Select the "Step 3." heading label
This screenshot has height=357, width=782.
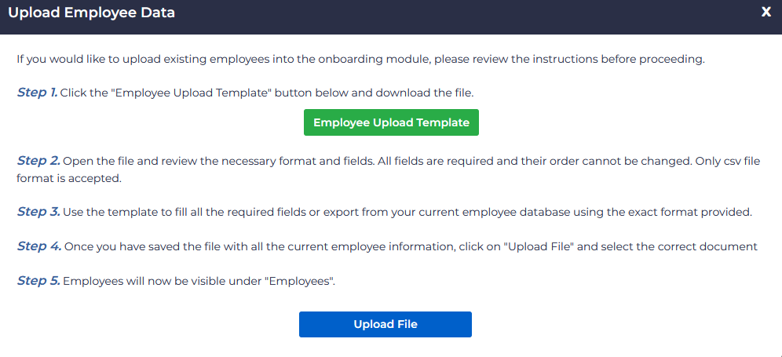(x=38, y=212)
